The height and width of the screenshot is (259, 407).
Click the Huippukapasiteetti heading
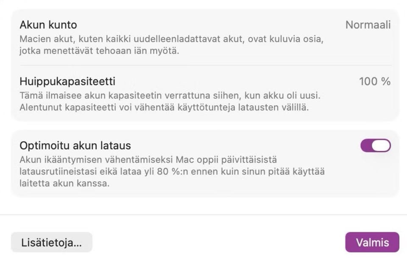click(67, 81)
